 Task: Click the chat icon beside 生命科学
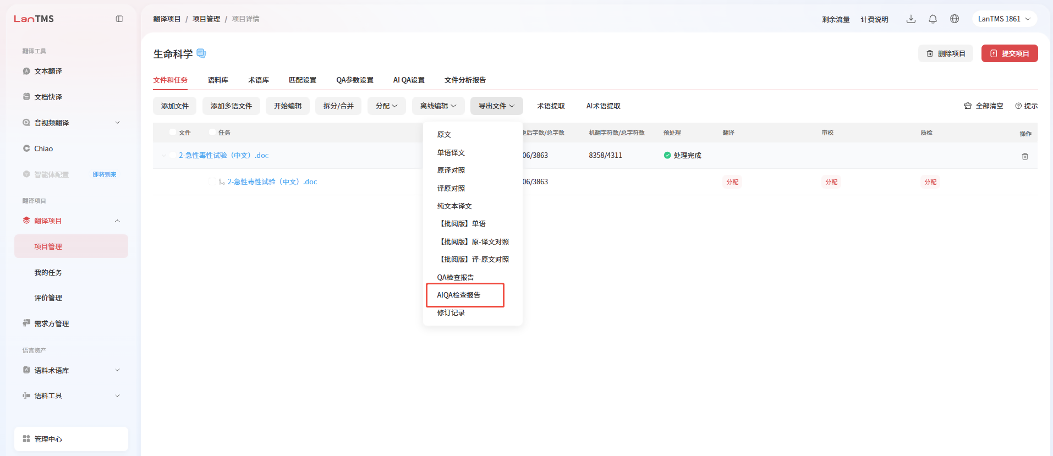201,53
